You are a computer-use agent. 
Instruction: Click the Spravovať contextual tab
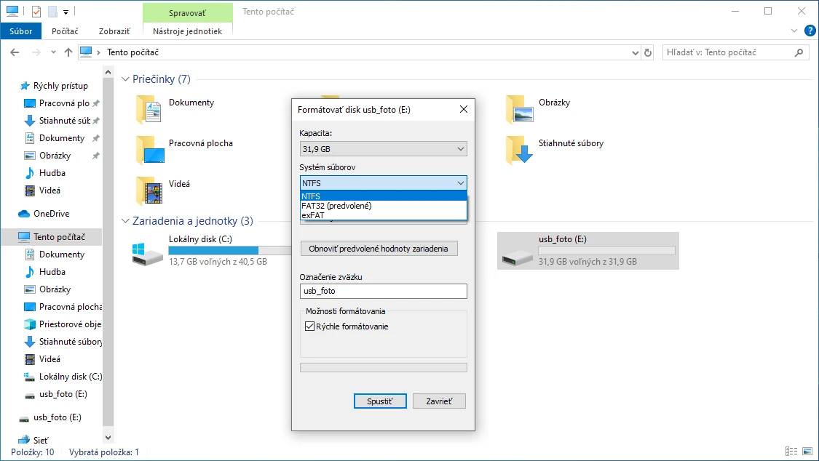point(188,12)
